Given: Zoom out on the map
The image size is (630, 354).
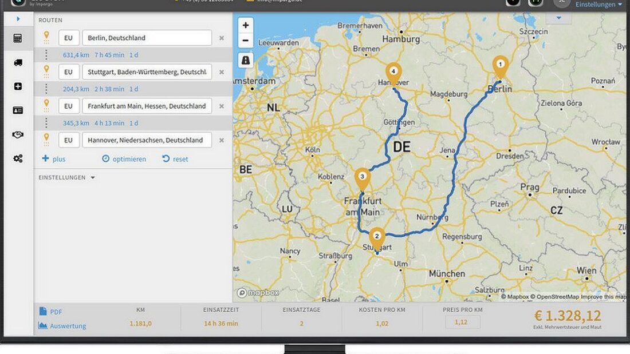Looking at the screenshot, I should coord(246,41).
